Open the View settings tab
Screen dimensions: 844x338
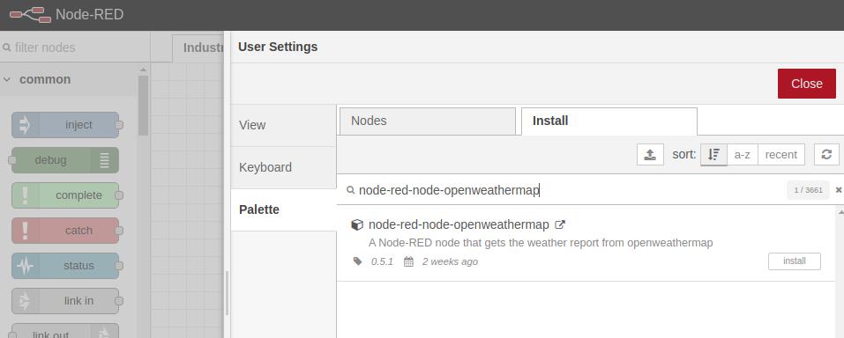point(284,125)
